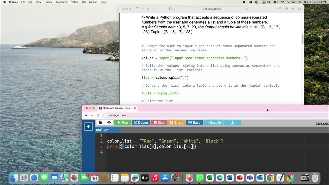This screenshot has height=185, width=329.
Task: Open the Window menu
Action: pos(93,2)
